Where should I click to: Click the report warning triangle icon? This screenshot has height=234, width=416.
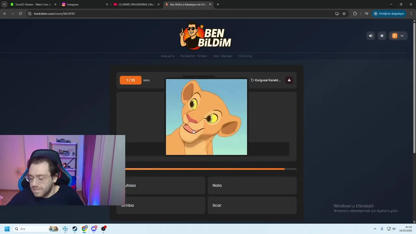[x=289, y=80]
